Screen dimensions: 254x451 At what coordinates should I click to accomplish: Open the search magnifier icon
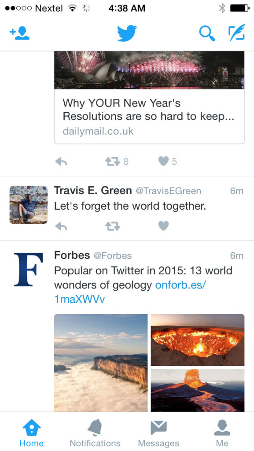click(x=207, y=33)
